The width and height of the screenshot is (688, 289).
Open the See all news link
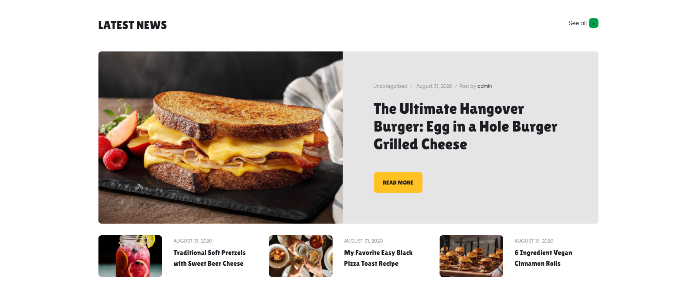tap(578, 23)
